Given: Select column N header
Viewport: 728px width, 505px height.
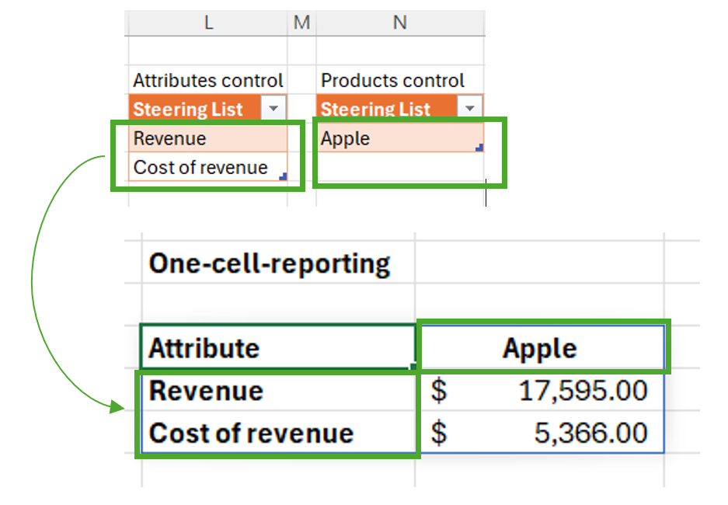Looking at the screenshot, I should point(399,23).
